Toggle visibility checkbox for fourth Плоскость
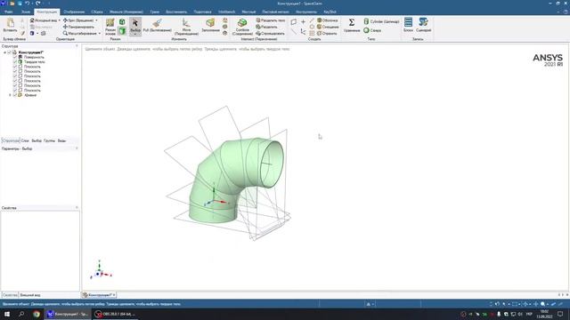 pos(15,81)
